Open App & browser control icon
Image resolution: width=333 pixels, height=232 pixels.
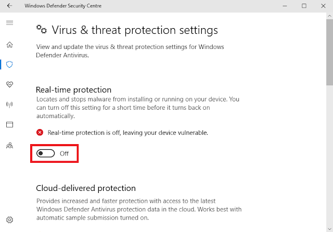click(x=9, y=125)
